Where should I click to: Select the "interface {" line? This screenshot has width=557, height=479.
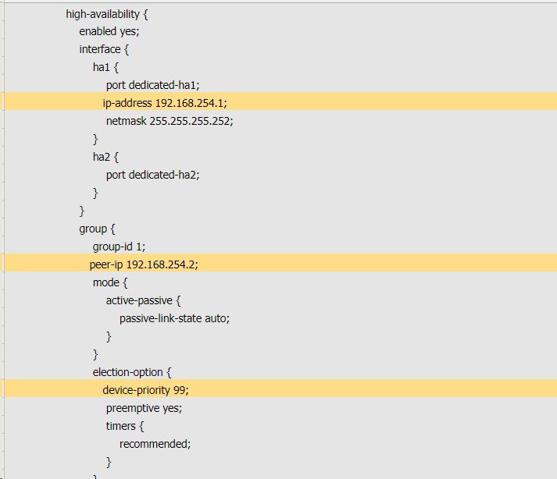point(105,49)
